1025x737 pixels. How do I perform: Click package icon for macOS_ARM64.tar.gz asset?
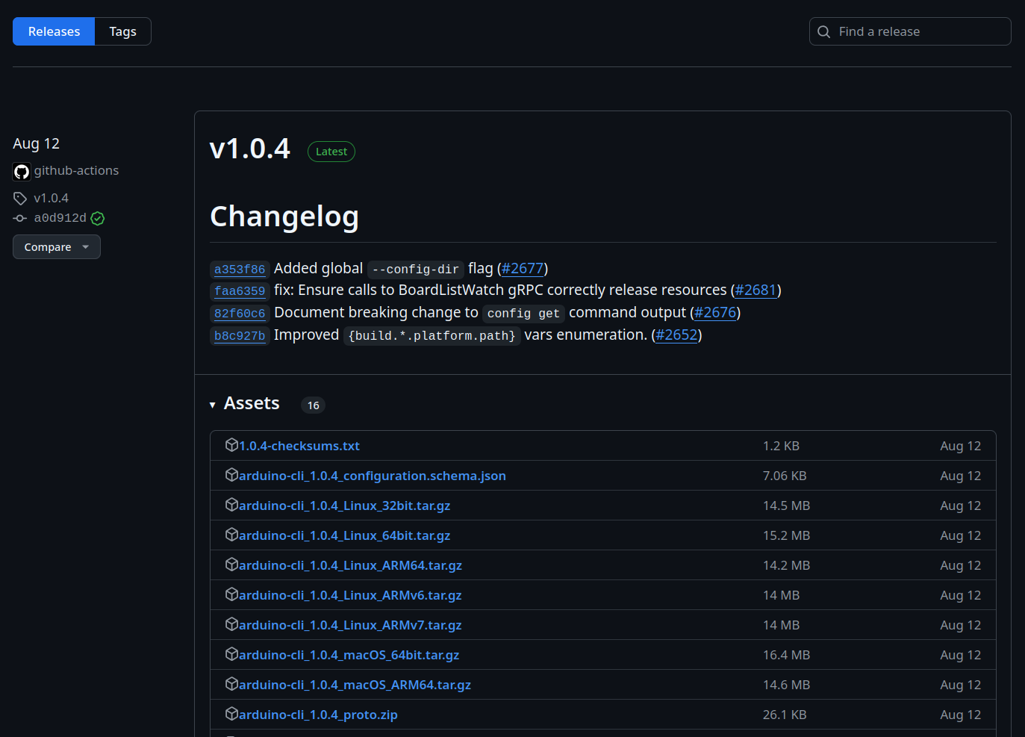(231, 684)
